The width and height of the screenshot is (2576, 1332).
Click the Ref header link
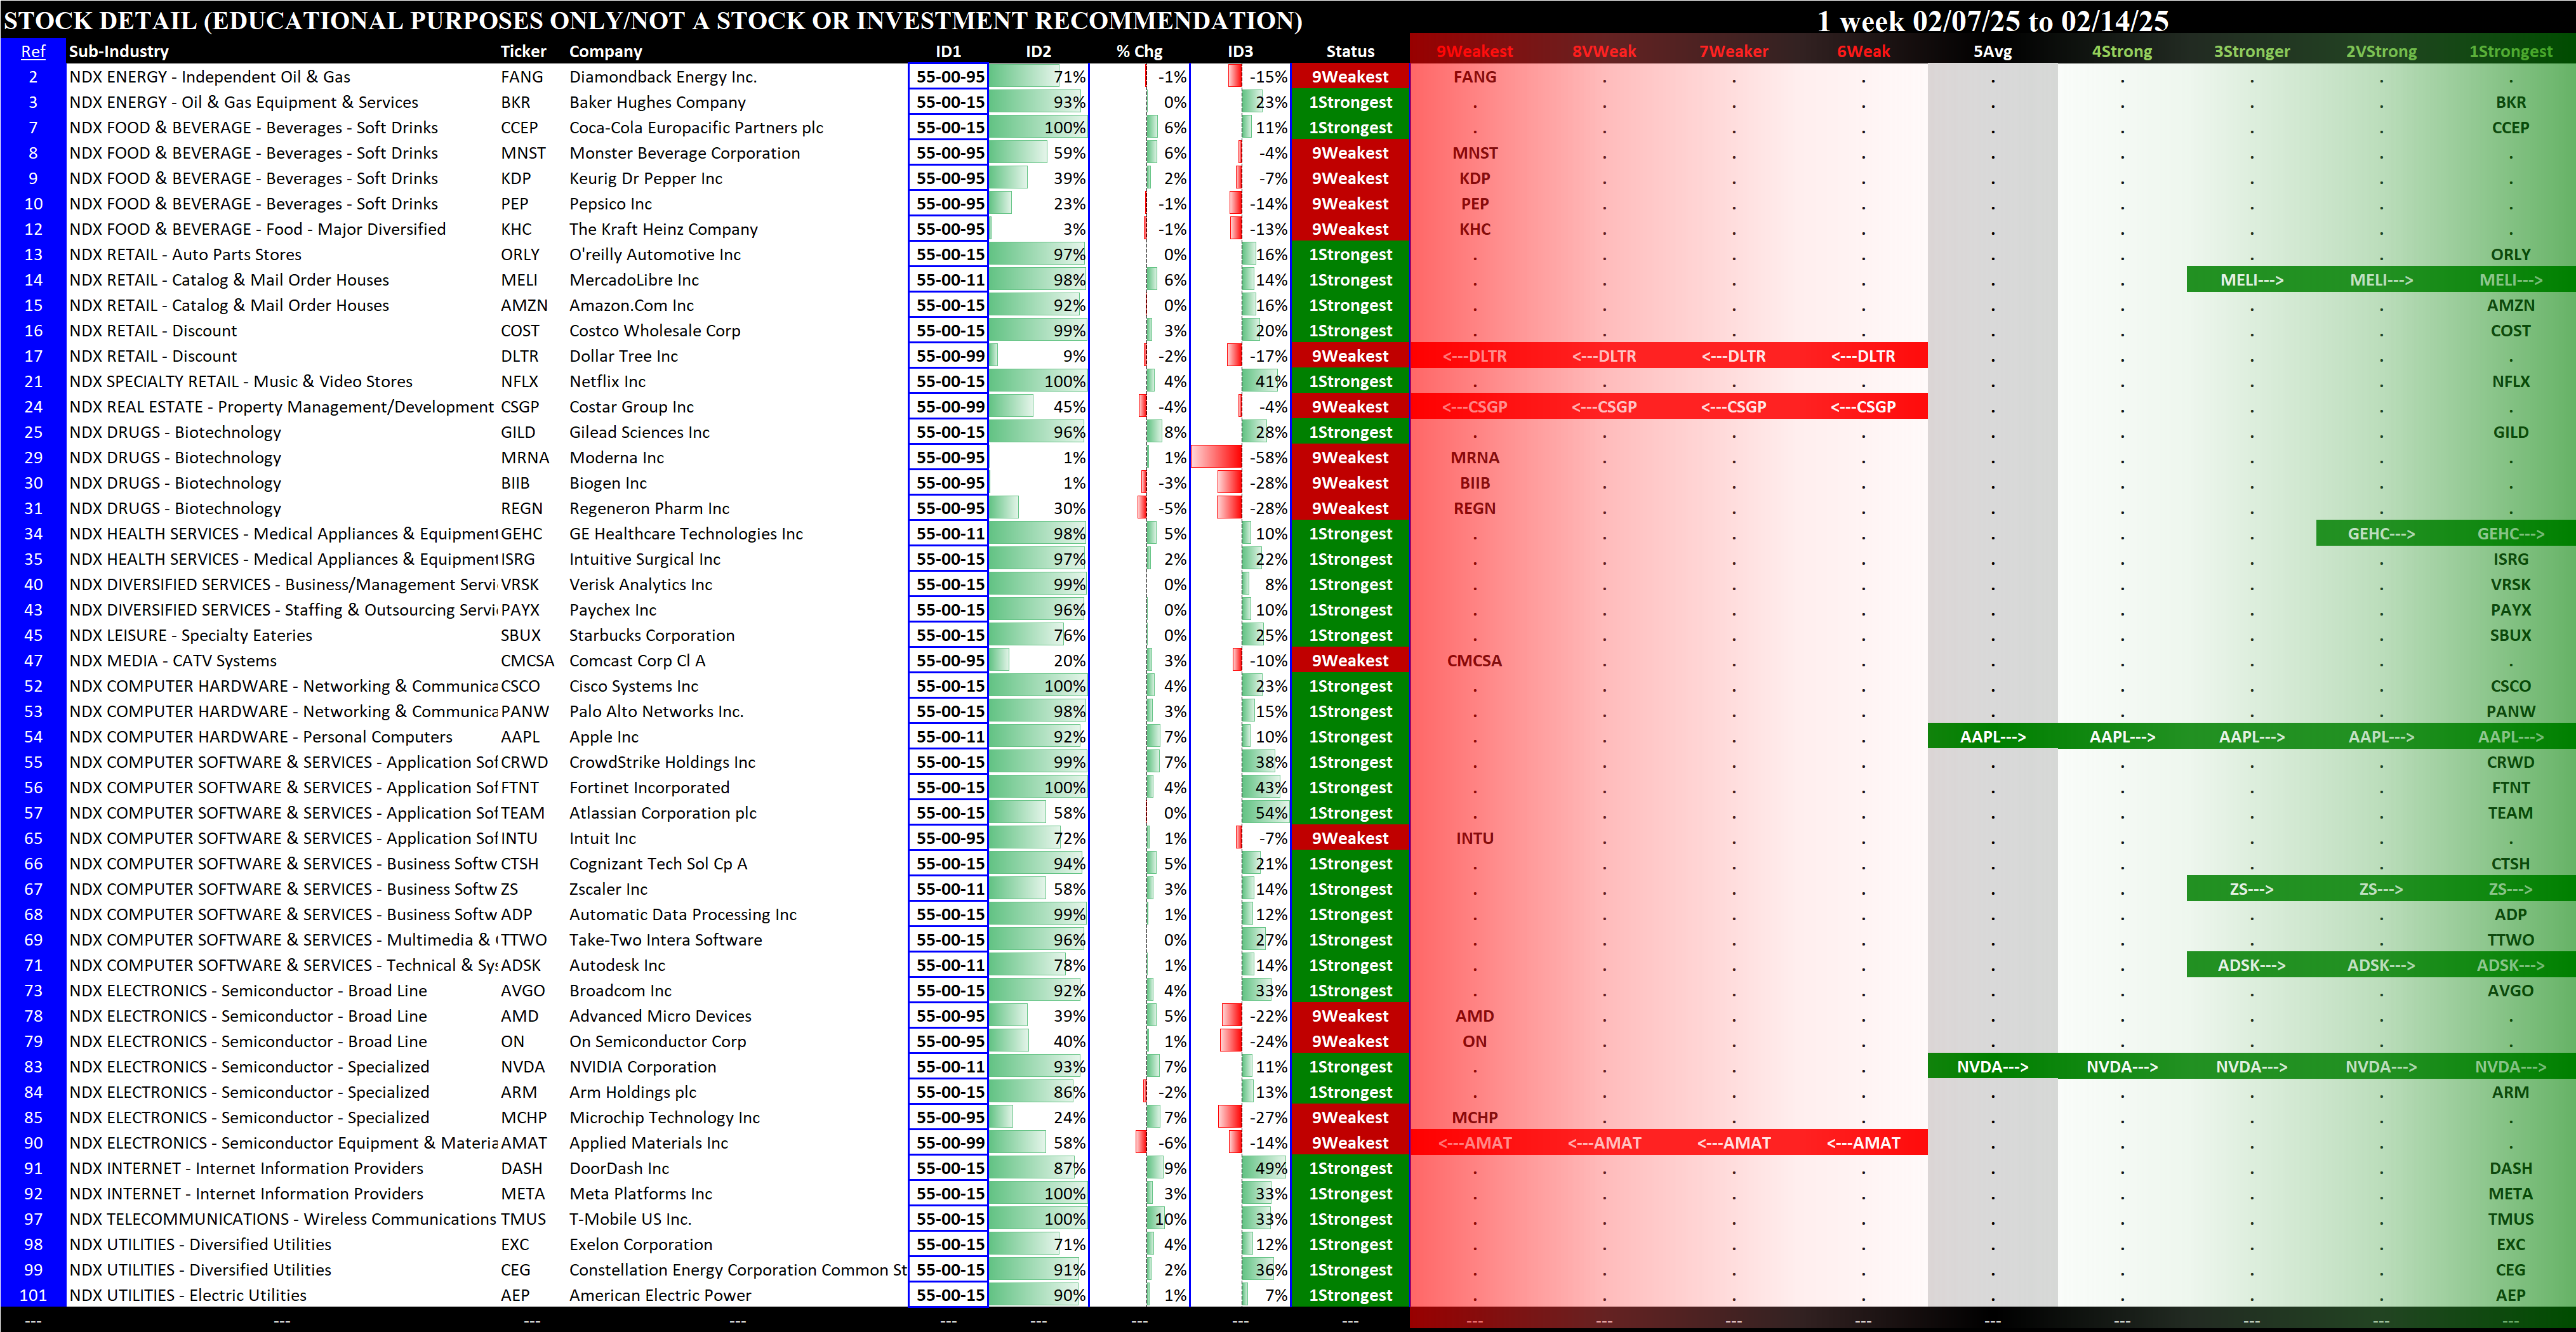[33, 51]
